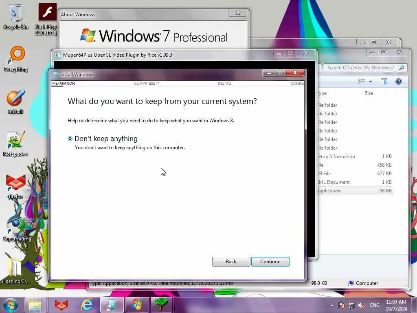Select the Don't keep anything radio button
The image size is (417, 313).
click(x=70, y=139)
